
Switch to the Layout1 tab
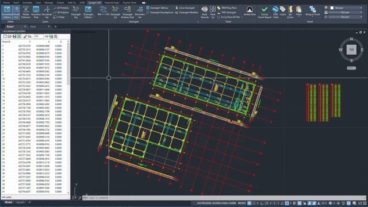point(20,202)
